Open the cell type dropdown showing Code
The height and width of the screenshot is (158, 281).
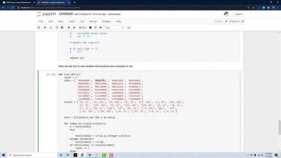114,28
